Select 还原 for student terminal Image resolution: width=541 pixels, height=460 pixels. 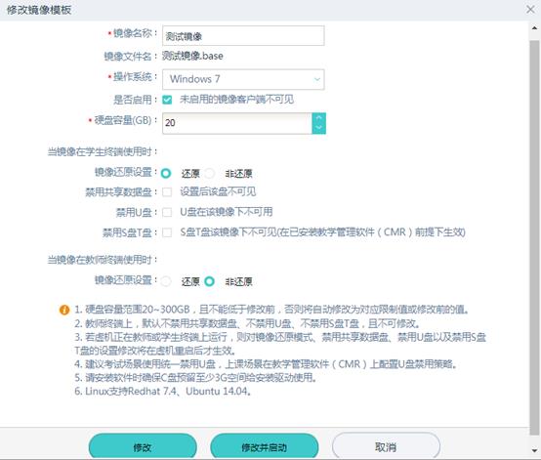166,173
